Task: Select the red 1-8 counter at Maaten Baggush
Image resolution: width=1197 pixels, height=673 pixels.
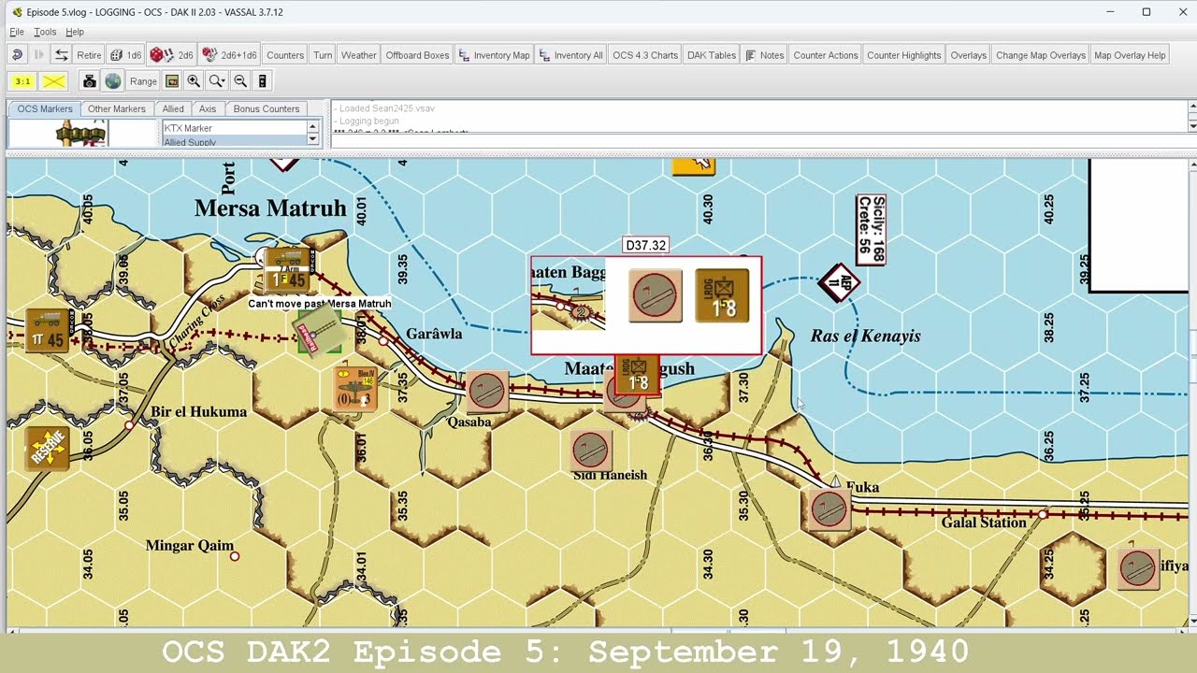Action: point(638,375)
